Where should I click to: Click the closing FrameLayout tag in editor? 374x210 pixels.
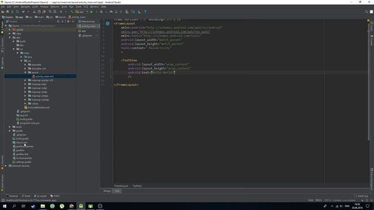126,85
